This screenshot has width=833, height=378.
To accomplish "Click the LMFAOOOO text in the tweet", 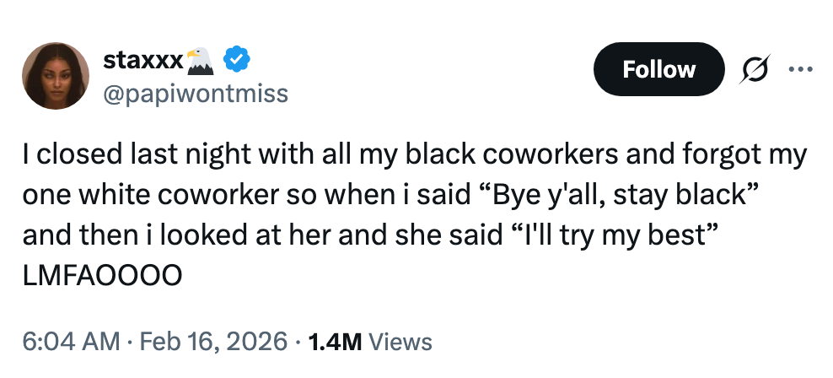I will click(x=101, y=276).
